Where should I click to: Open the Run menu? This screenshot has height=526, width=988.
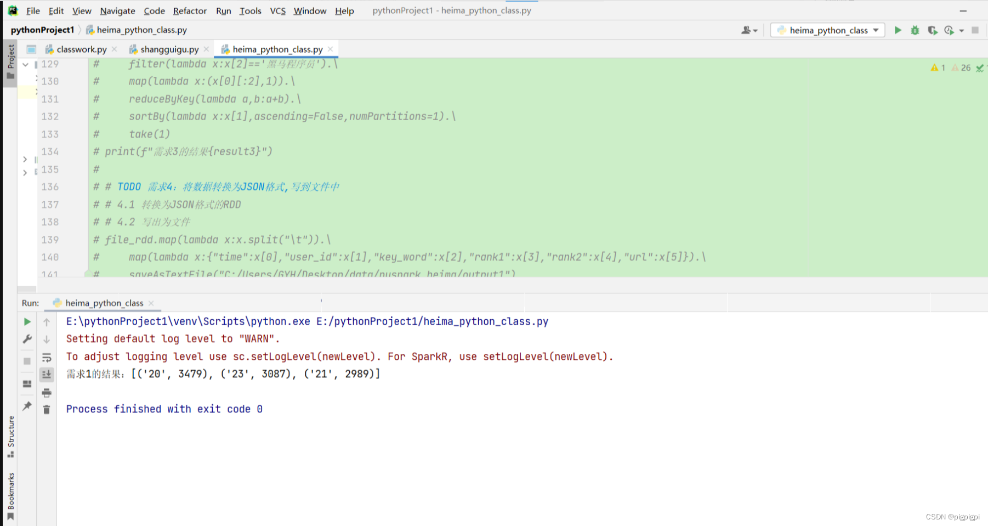[223, 10]
